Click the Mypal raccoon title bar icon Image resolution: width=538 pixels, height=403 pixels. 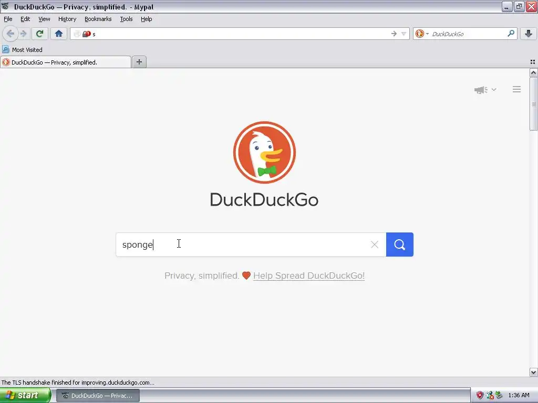tap(5, 6)
